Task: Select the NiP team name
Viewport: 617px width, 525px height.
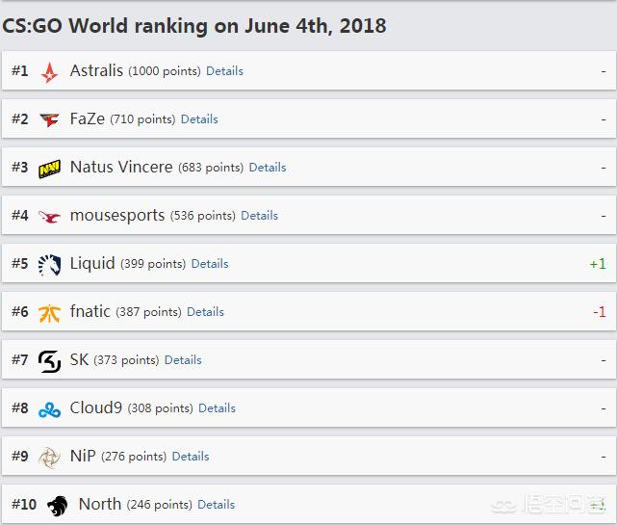Action: (x=83, y=456)
